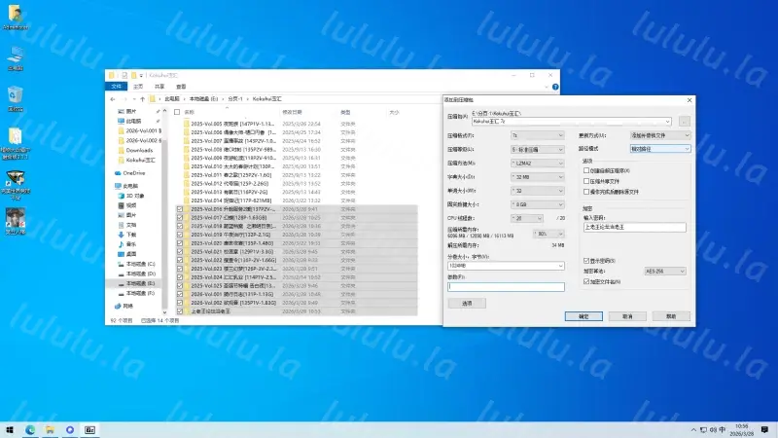Click the browse '...' button beside archive name
Screen dimensions: 778x438
(685, 121)
